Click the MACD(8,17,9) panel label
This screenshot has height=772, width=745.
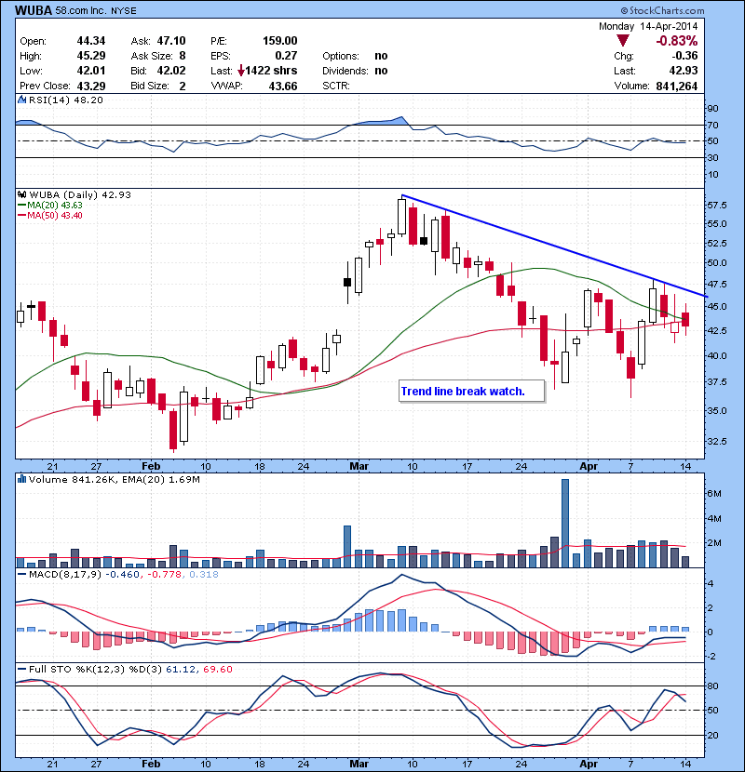coord(65,574)
